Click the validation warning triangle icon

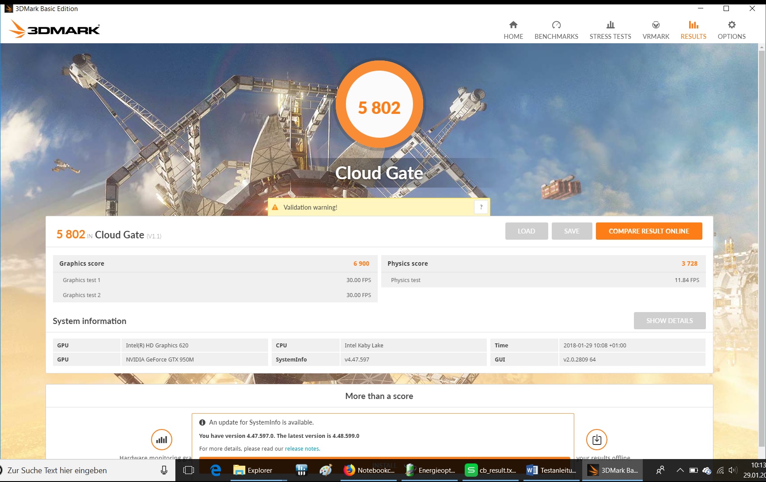275,207
